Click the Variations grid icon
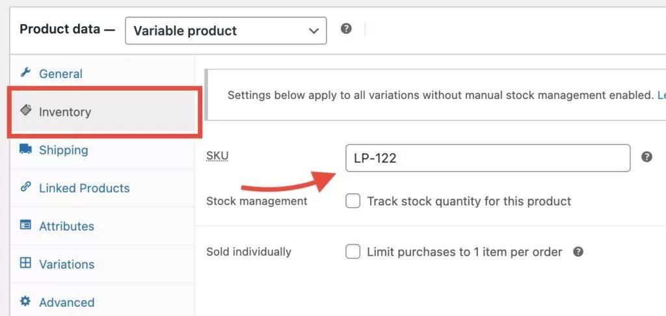 pos(26,263)
